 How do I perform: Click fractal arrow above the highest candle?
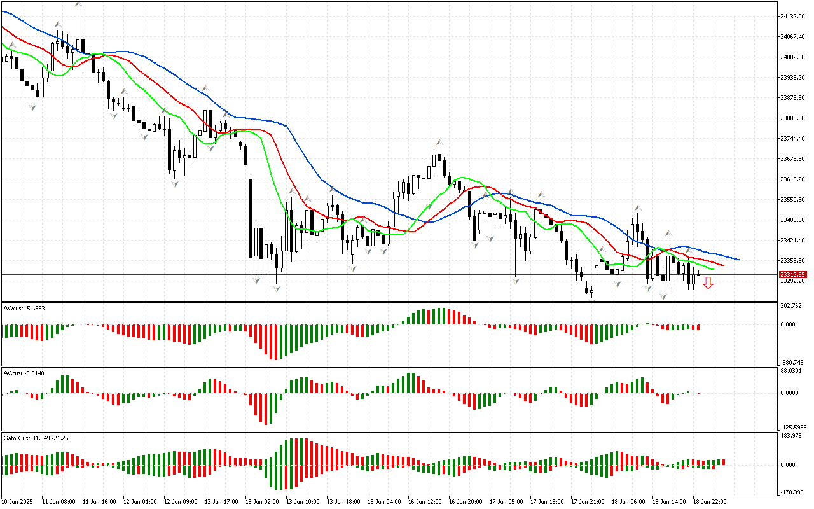coord(78,4)
